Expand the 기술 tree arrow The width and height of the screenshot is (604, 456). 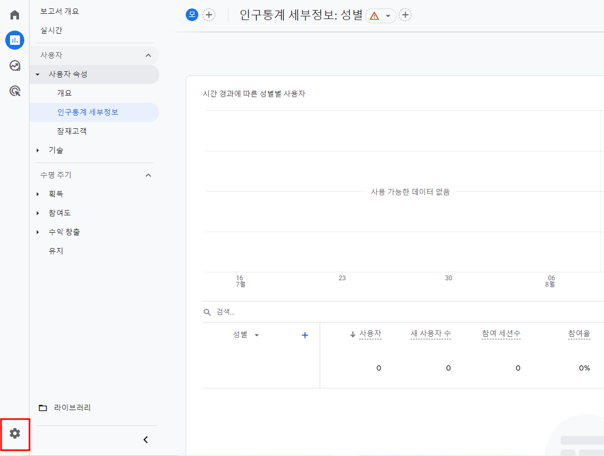point(38,150)
